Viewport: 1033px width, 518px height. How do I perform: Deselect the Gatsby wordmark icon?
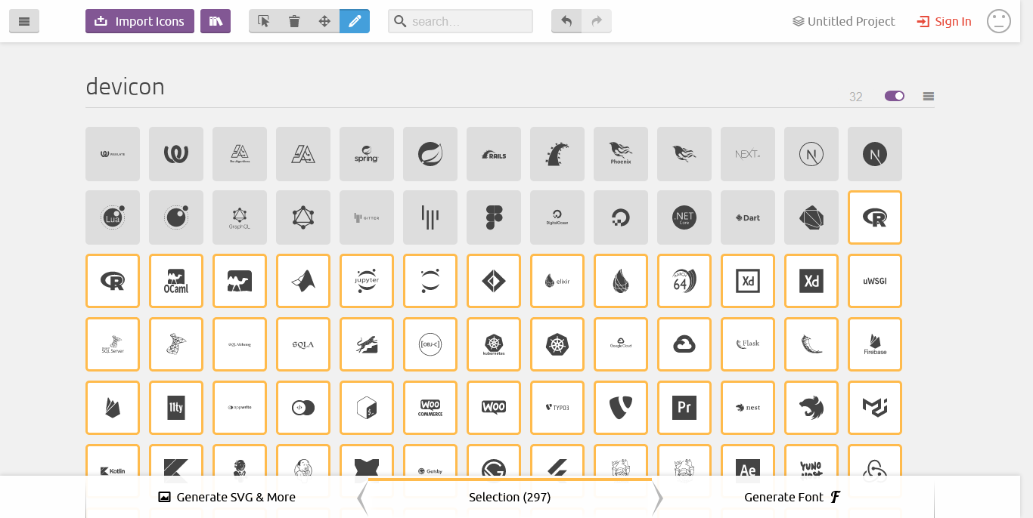[x=430, y=461]
